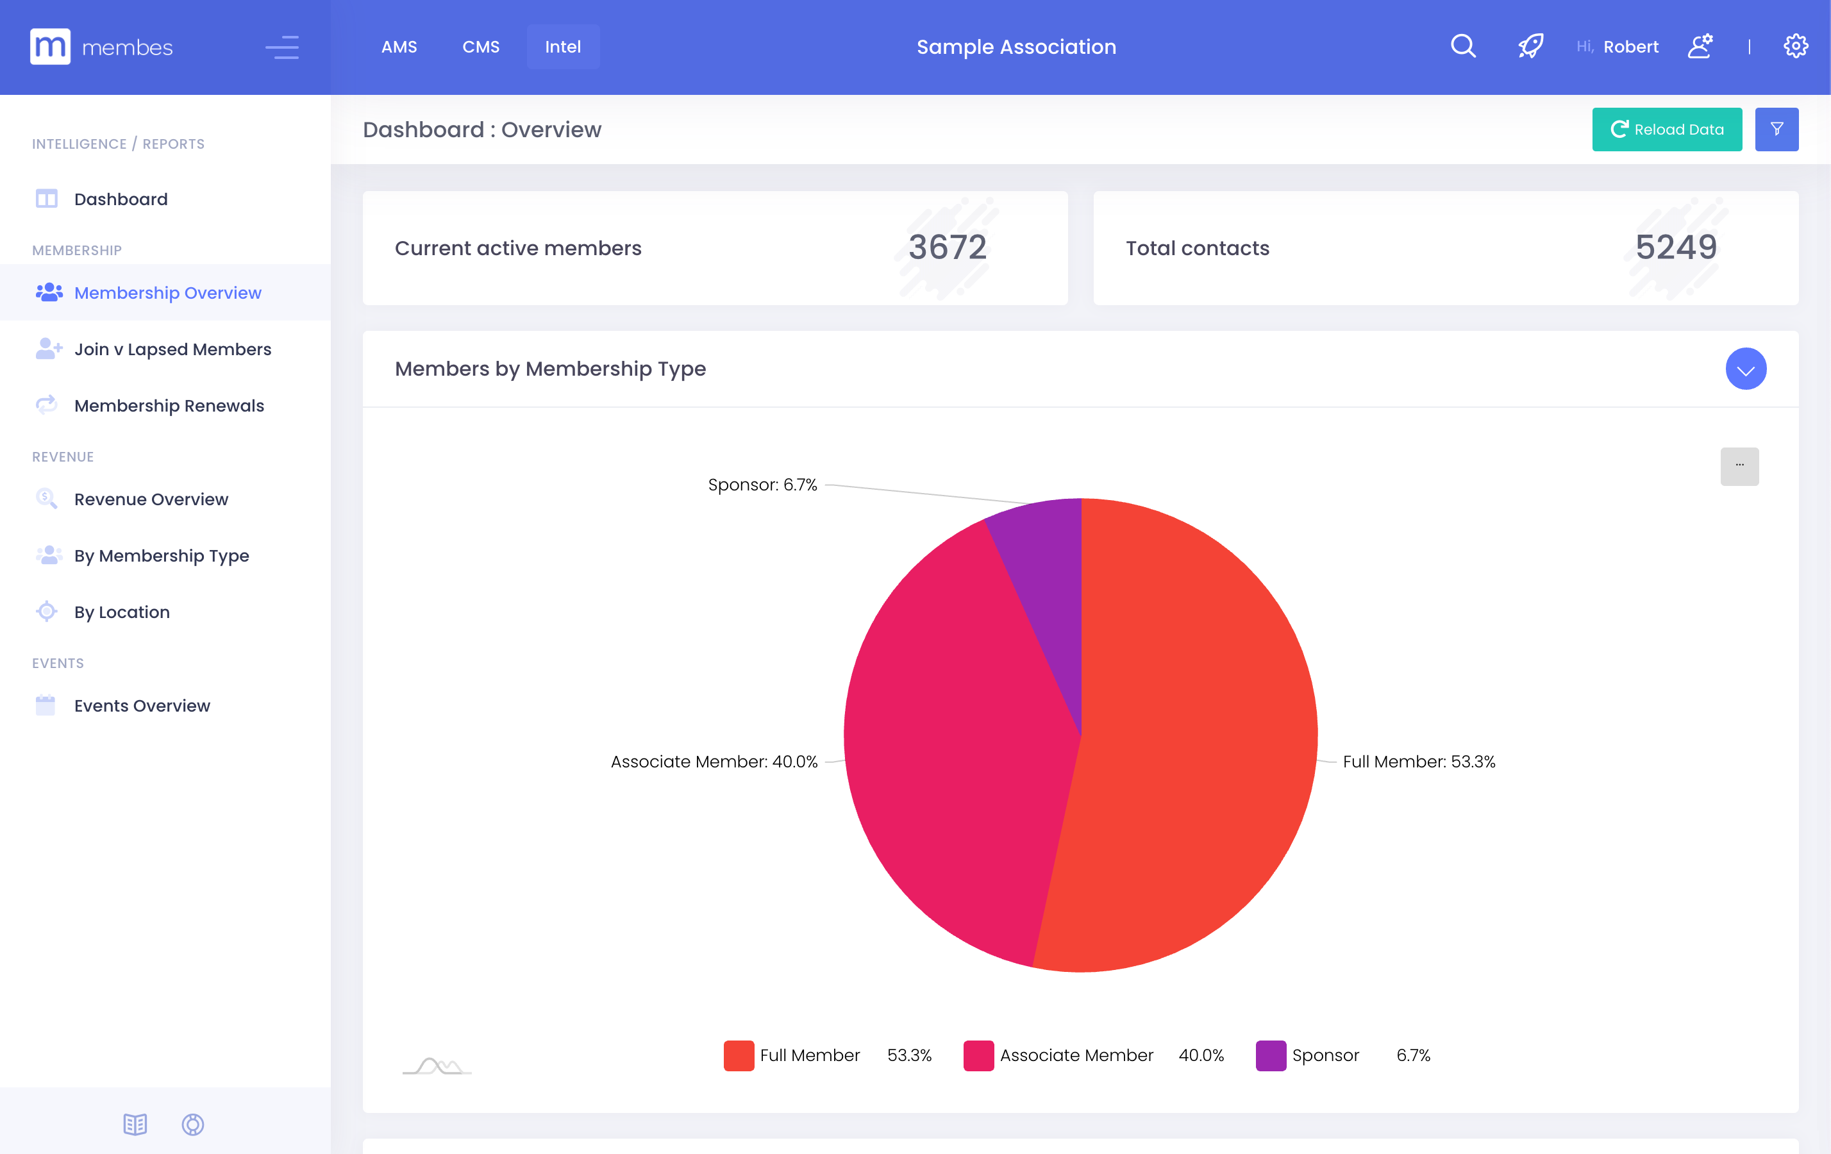Open documentation via the book icon
The height and width of the screenshot is (1154, 1831).
(135, 1125)
